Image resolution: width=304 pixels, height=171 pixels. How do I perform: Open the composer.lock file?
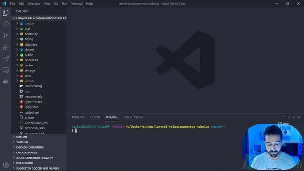coord(39,133)
